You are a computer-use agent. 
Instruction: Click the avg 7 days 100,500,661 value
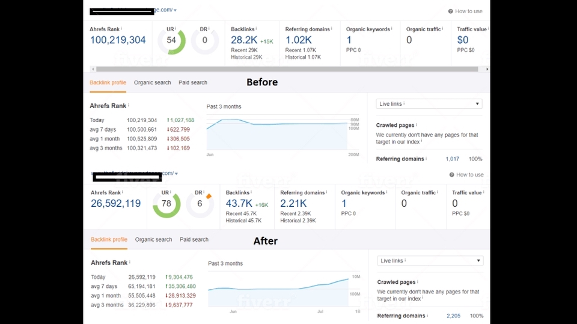(x=142, y=130)
